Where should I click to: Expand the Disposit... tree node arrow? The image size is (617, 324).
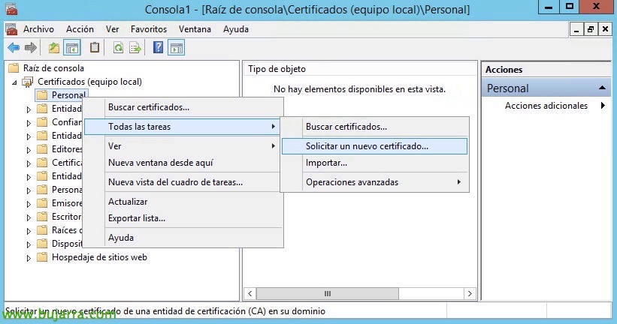29,244
